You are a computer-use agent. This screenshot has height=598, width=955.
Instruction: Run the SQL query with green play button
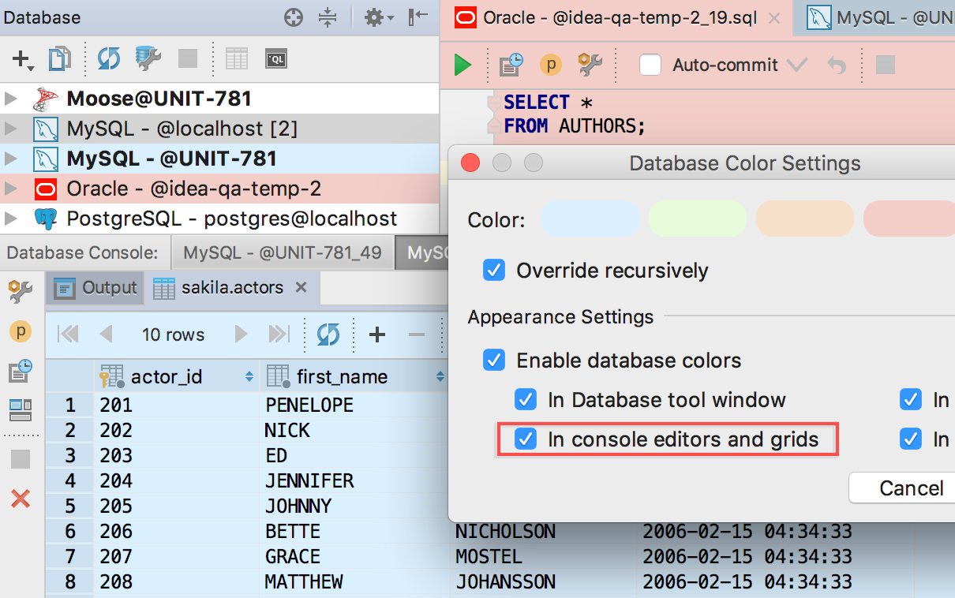463,65
